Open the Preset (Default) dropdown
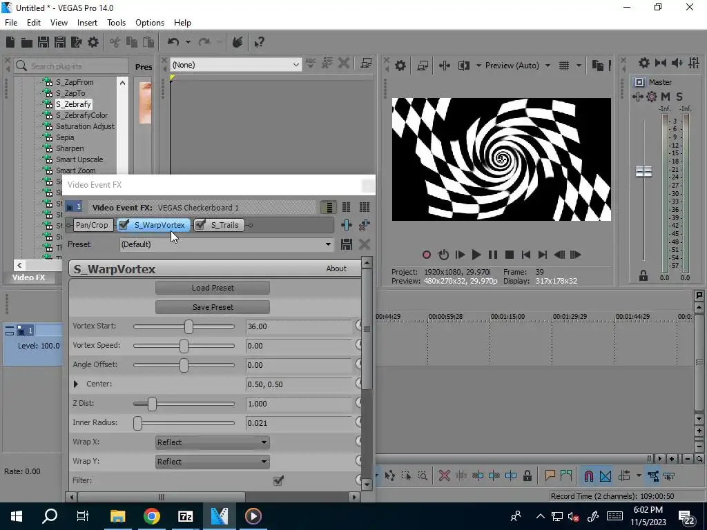This screenshot has height=530, width=707. (328, 244)
